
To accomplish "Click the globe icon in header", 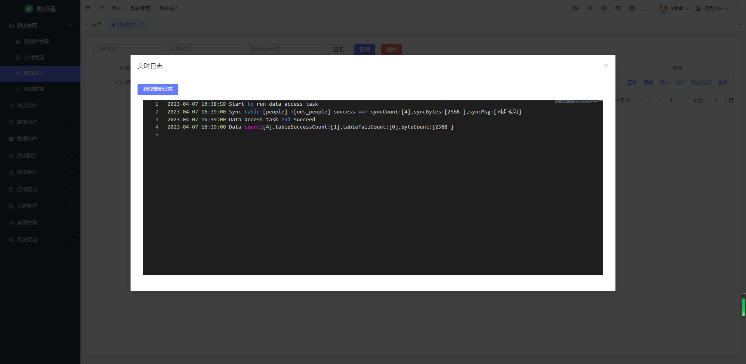I will click(604, 8).
